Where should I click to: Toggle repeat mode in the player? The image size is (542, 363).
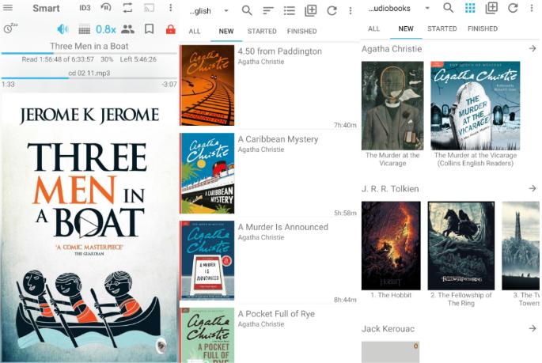(127, 8)
